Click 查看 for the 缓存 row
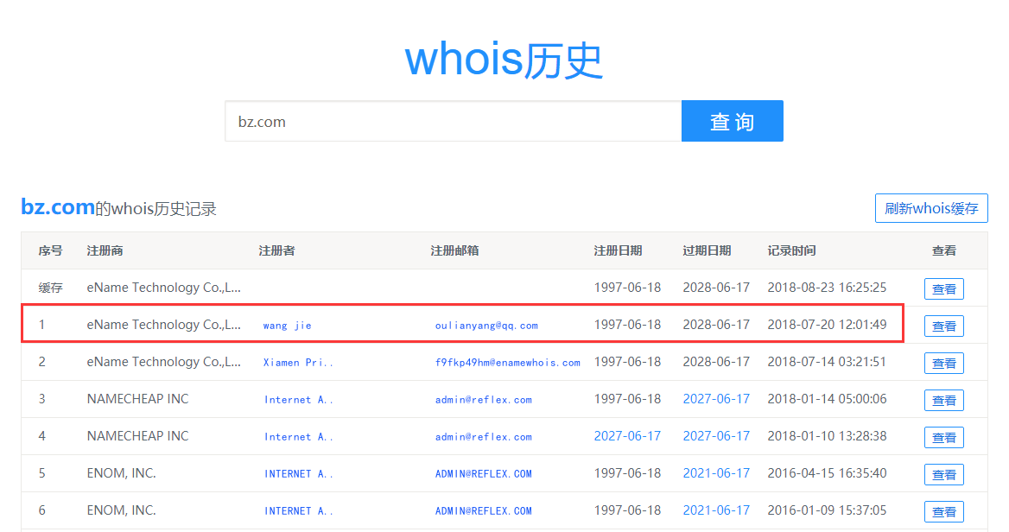 click(944, 289)
